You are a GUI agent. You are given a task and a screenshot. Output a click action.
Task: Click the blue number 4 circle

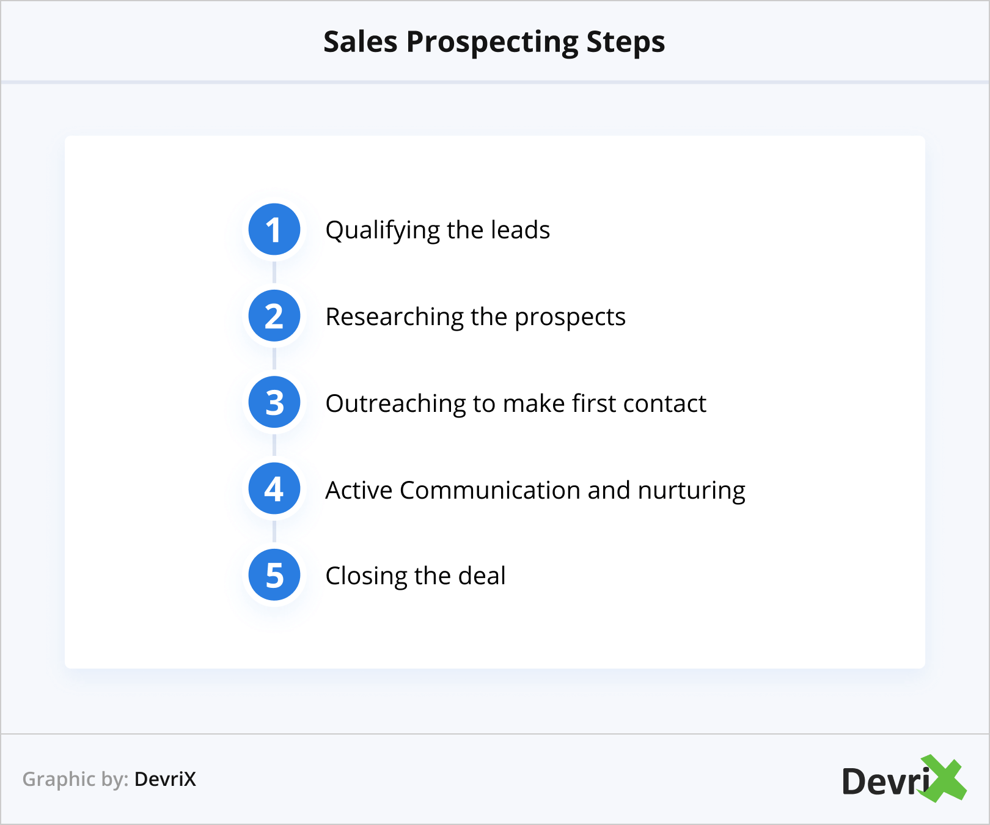click(274, 489)
